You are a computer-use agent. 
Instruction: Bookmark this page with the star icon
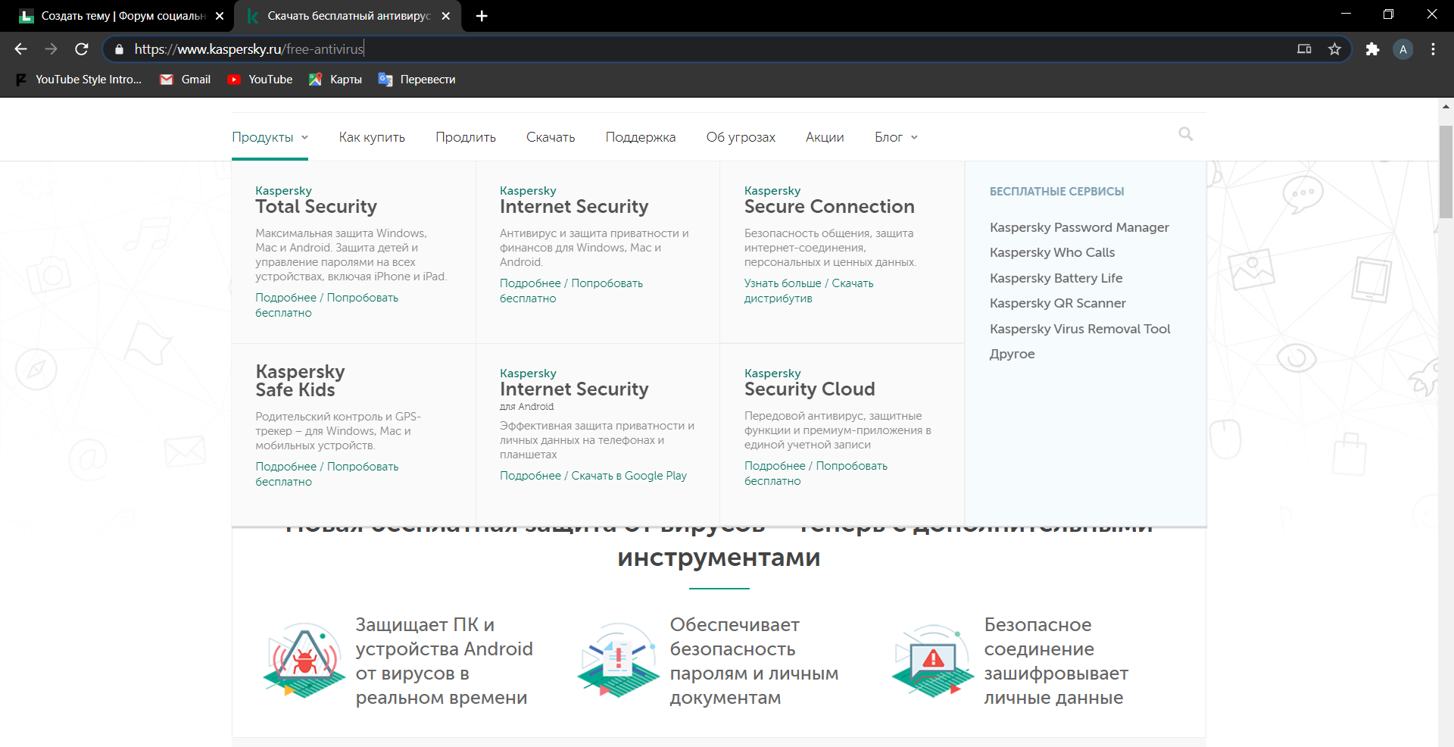pyautogui.click(x=1334, y=49)
